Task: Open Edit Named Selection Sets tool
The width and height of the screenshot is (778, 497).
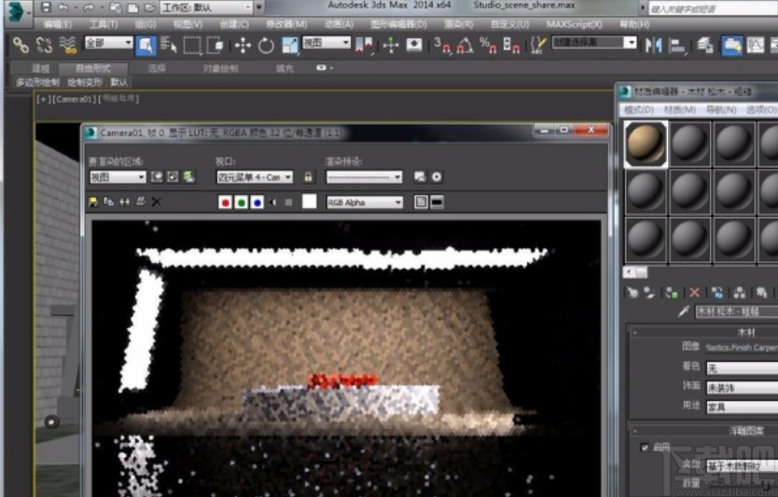Action: click(538, 45)
